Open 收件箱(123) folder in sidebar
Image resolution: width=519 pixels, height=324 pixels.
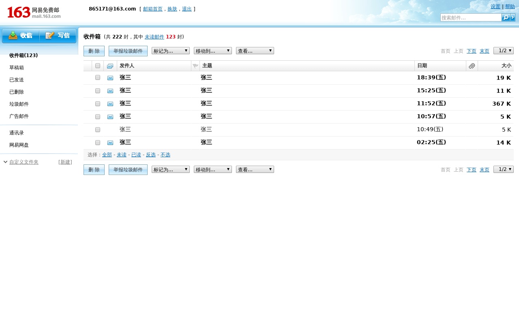(24, 55)
